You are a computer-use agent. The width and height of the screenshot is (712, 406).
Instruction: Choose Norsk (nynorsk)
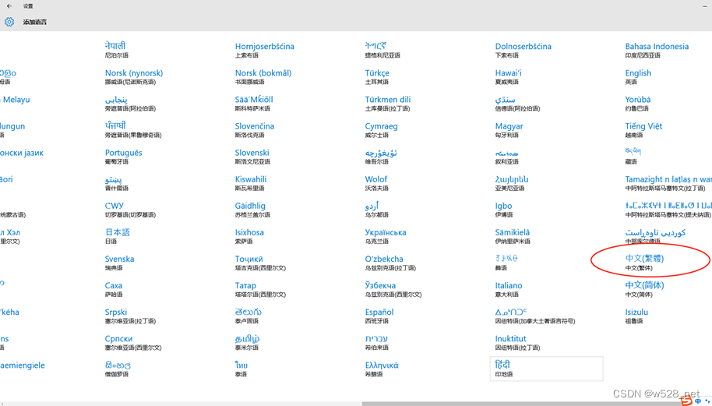pos(133,76)
